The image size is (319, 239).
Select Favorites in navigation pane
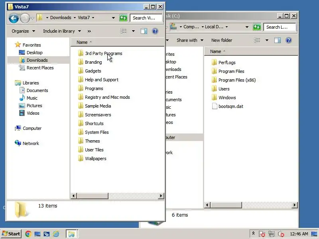click(x=28, y=45)
